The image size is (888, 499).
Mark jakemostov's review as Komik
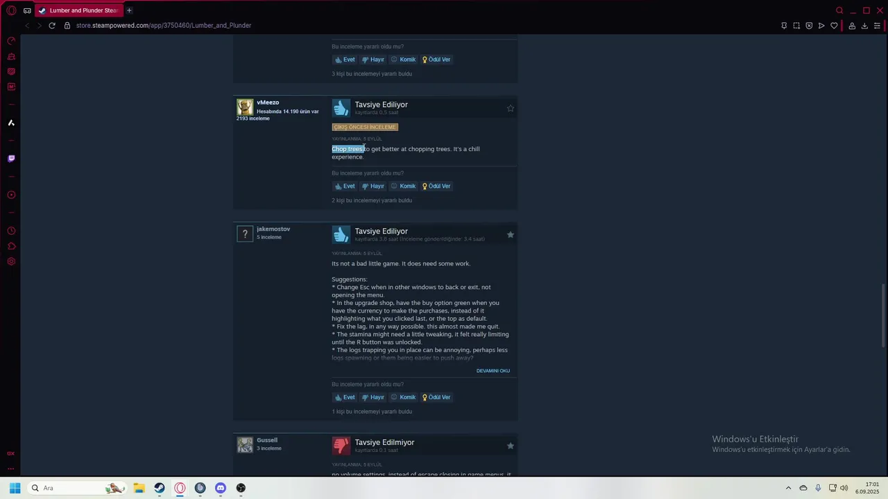tap(403, 397)
